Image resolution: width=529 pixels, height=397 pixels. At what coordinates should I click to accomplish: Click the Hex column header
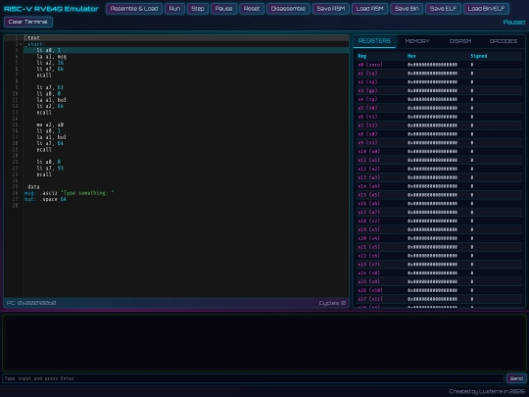click(411, 56)
